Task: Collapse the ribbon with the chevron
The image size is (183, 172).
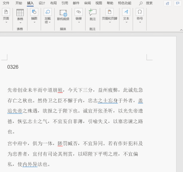Action: tap(181, 30)
